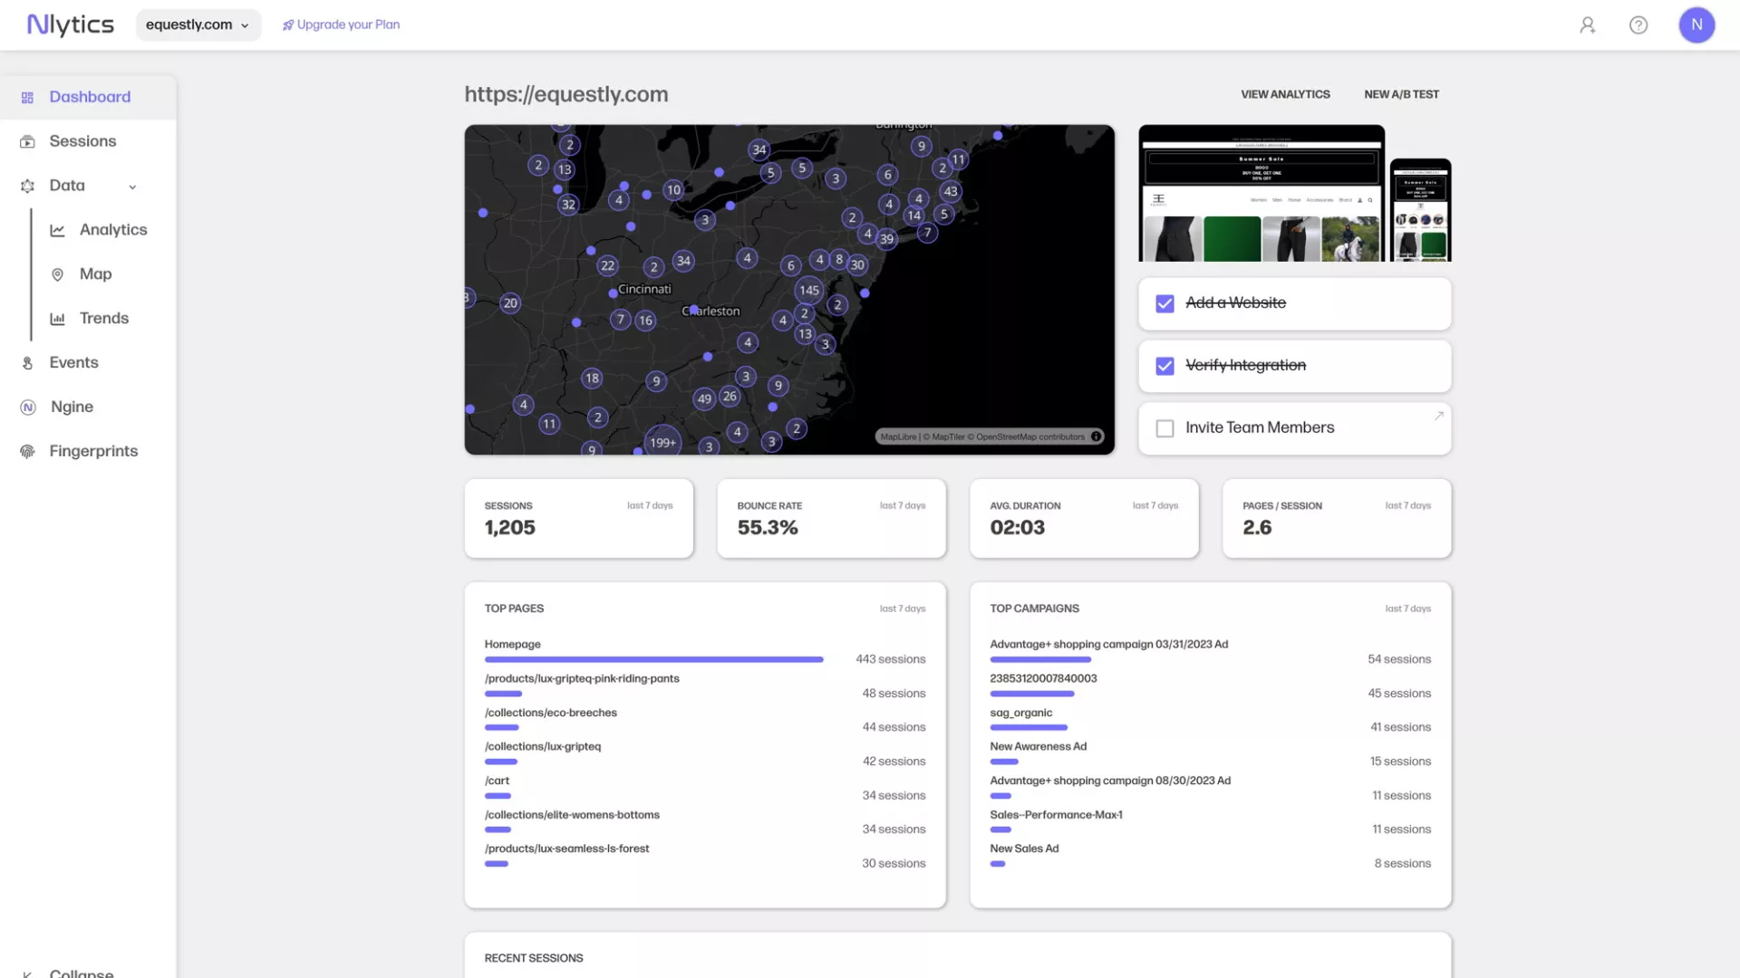Uncheck the Verify Integration checkbox
Viewport: 1740px width, 978px height.
coord(1165,366)
